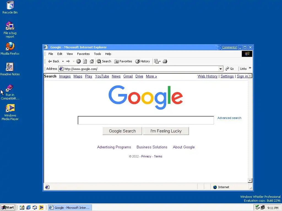This screenshot has height=211, width=282.
Task: Click the Images link on Google
Action: click(x=65, y=76)
